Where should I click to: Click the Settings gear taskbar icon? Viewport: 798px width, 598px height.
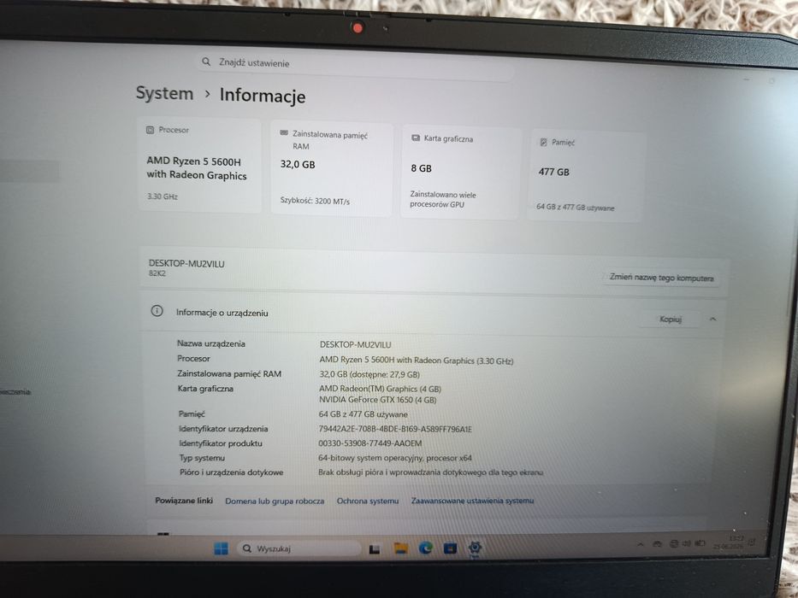coord(475,548)
